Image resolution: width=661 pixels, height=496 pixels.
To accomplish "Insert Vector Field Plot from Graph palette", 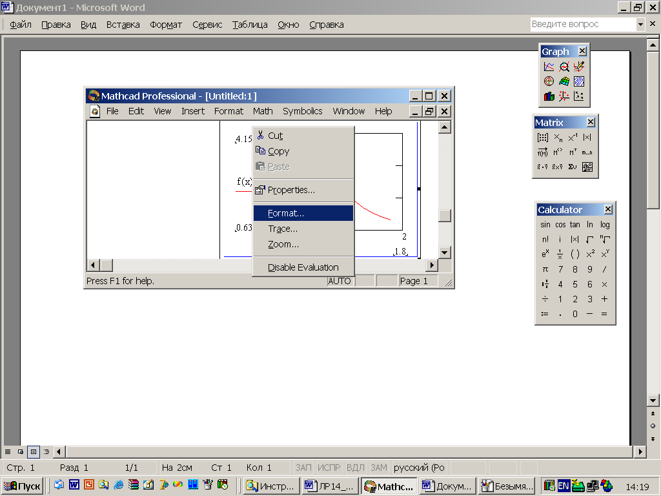I will pyautogui.click(x=579, y=96).
